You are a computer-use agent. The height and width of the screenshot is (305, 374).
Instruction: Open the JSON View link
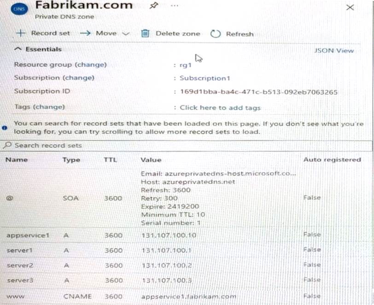[334, 51]
